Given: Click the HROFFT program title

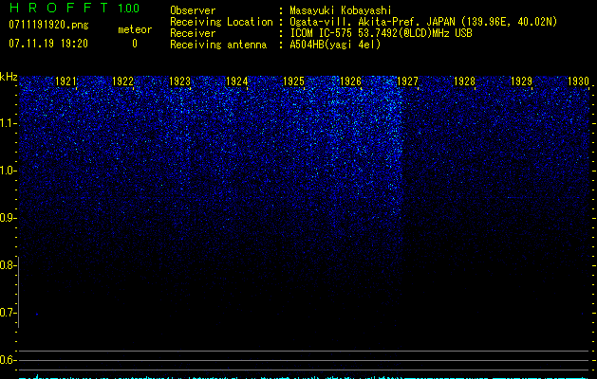Looking at the screenshot, I should 59,8.
